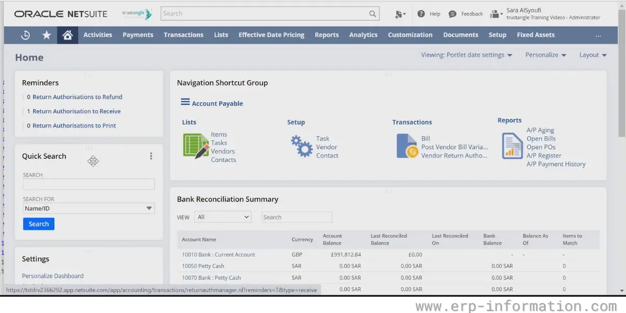This screenshot has width=626, height=313.
Task: Open the Vendors link under Lists
Action: tap(223, 151)
